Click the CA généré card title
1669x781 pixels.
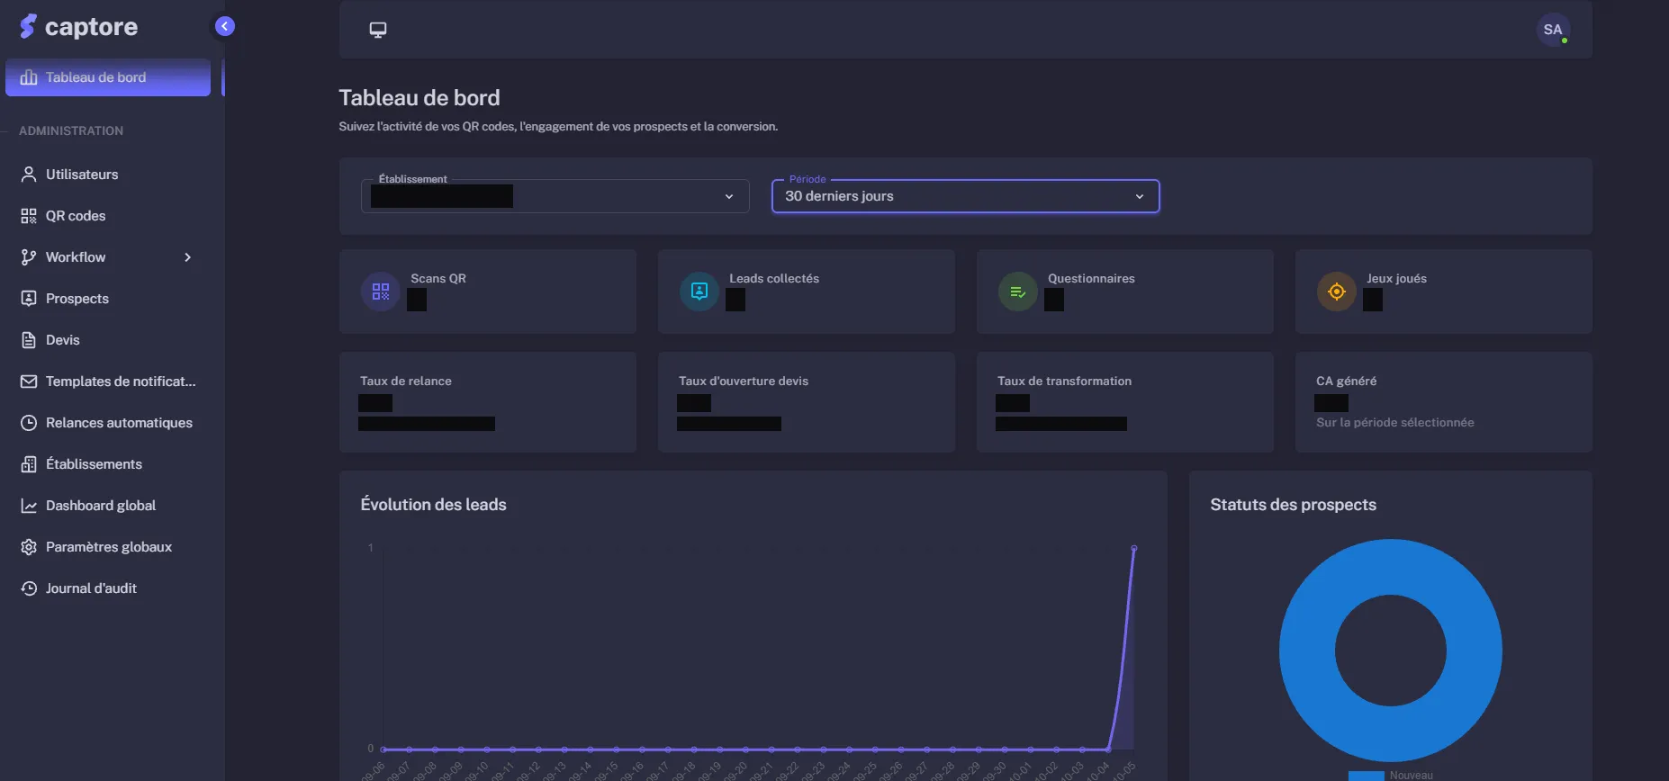[x=1346, y=381]
